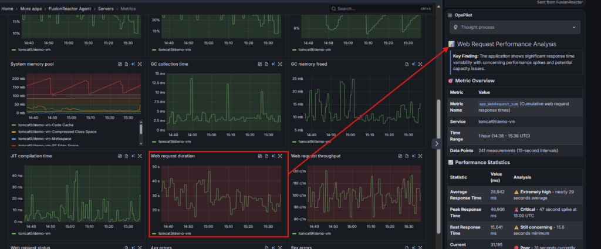Screen dimensions: 601x249
Task: Toggle tomcat9/demo-vm series in GC memory freed legend
Action: [315, 142]
